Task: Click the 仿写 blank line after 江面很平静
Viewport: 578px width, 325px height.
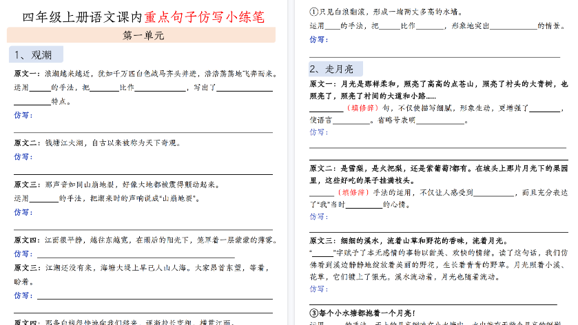Action: pyautogui.click(x=136, y=254)
